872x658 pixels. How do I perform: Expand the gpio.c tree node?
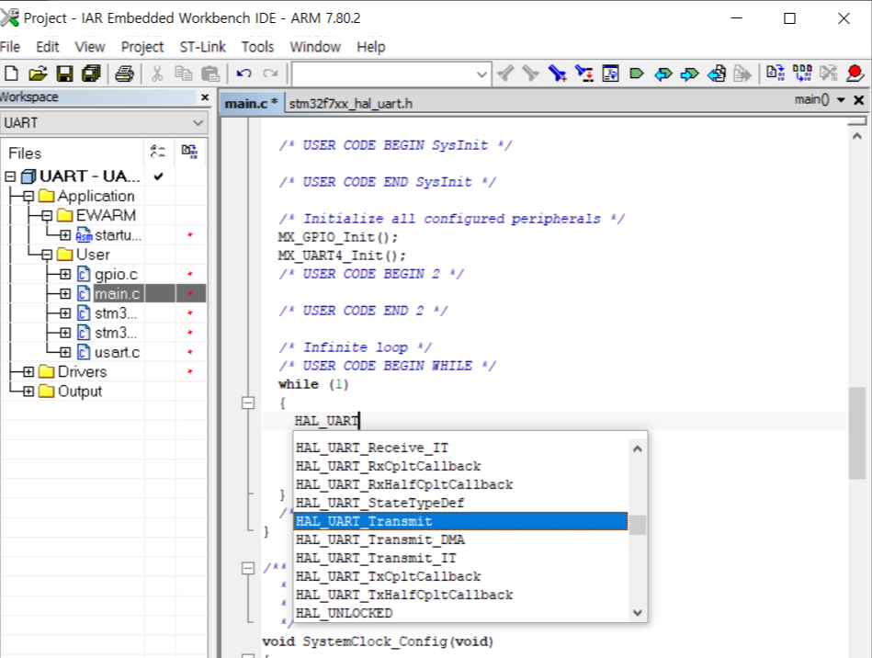point(65,274)
